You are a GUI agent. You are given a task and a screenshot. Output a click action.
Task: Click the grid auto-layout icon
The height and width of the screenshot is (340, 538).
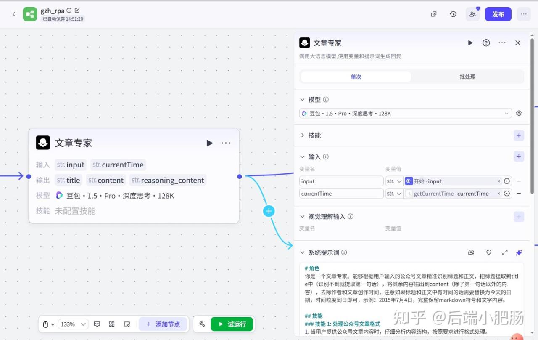click(112, 324)
